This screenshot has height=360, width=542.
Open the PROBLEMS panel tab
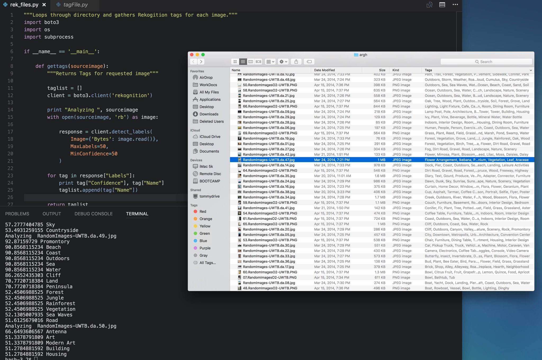pyautogui.click(x=17, y=214)
